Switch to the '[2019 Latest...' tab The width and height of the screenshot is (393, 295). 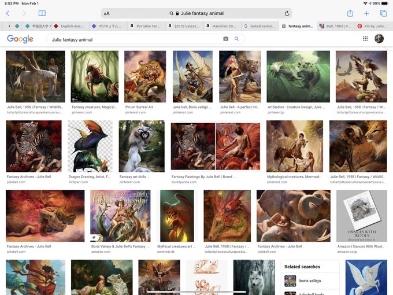pos(184,26)
